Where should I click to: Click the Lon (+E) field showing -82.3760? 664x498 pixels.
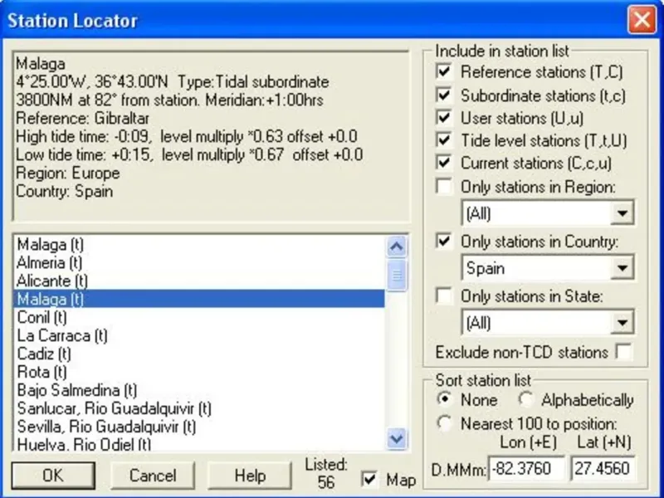(526, 469)
